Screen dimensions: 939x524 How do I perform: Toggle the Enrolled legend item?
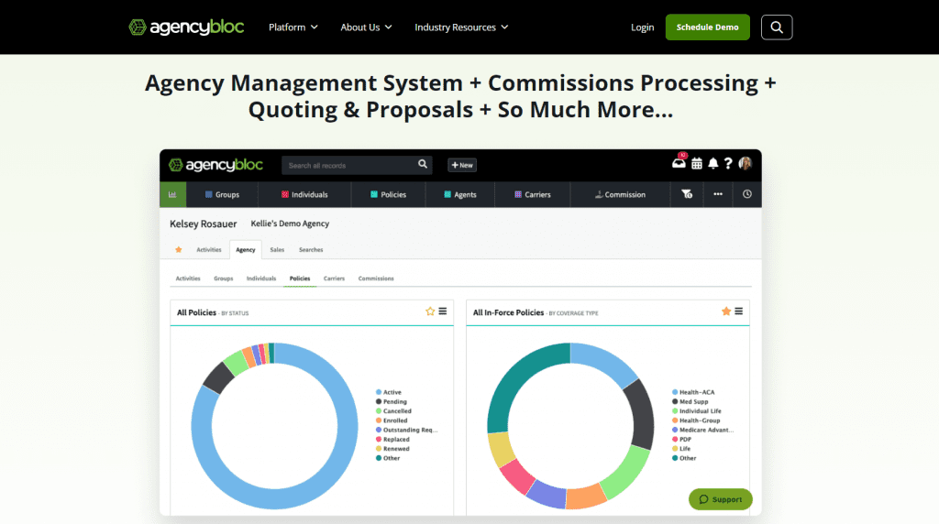click(x=392, y=420)
